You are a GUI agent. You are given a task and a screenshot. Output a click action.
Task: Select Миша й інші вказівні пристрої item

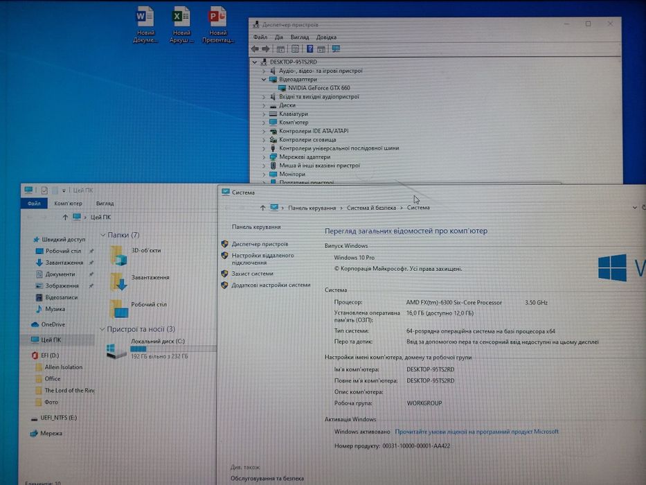tap(319, 166)
